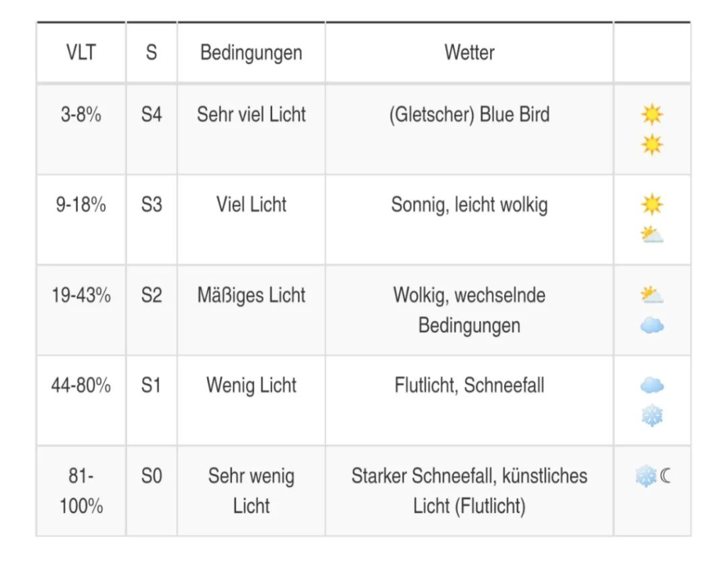This screenshot has height=564, width=726.
Task: Click the 3-8% VLT cell
Action: point(81,130)
